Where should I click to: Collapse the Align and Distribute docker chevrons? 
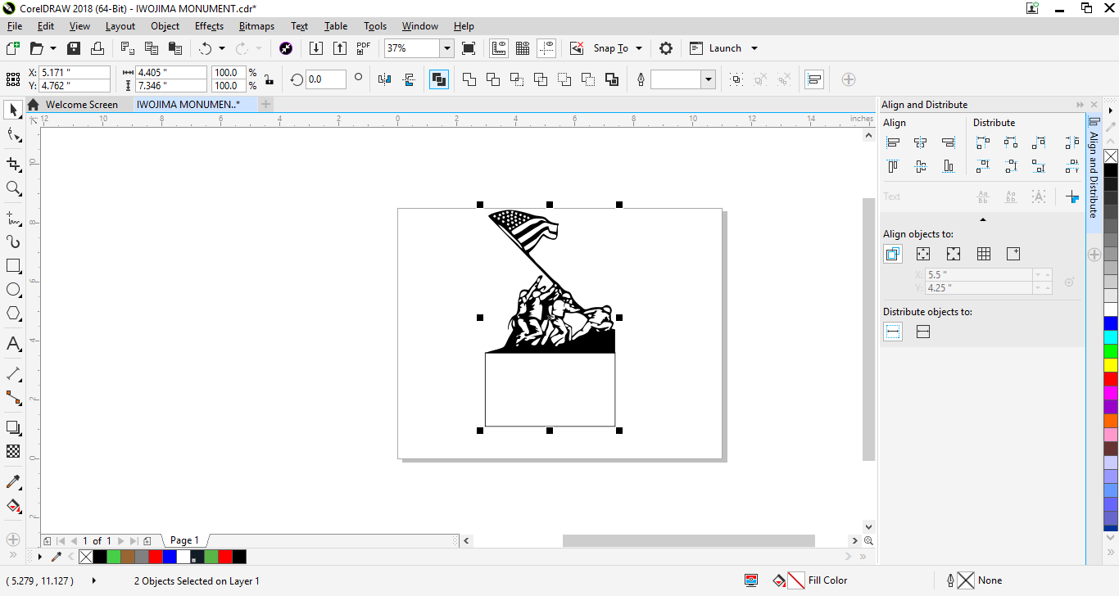(1080, 105)
